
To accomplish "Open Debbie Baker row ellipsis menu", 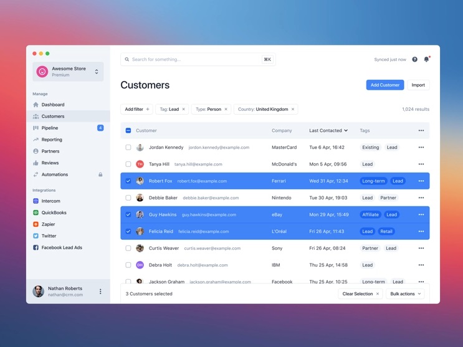I will coord(421,198).
